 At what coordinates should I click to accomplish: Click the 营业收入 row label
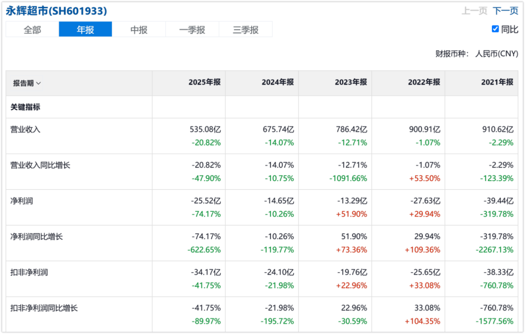pyautogui.click(x=25, y=130)
